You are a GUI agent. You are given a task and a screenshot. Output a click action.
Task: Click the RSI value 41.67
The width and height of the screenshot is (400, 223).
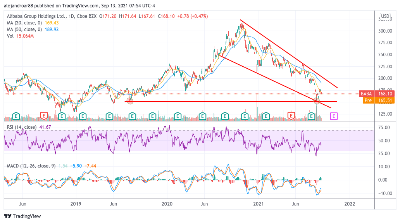tap(45, 127)
